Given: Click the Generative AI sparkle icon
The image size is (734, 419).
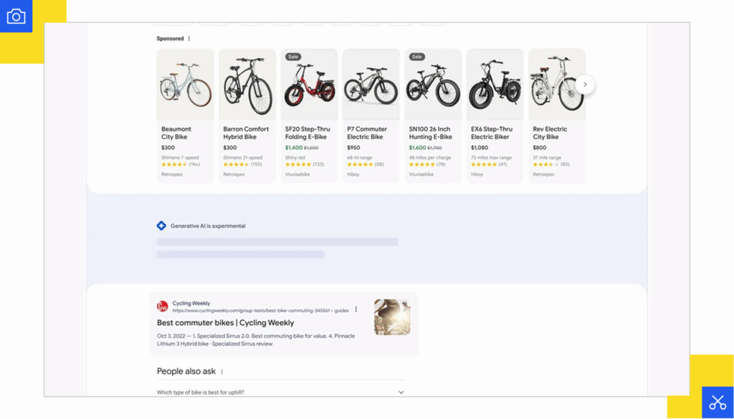Looking at the screenshot, I should point(161,226).
